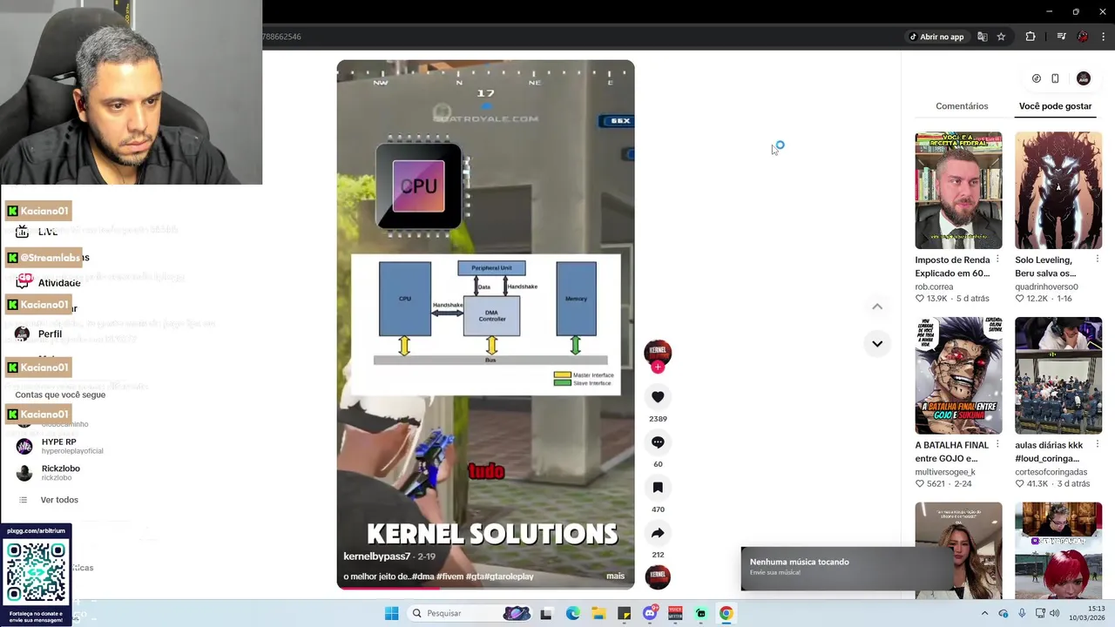Open Discord from the taskbar
The height and width of the screenshot is (627, 1115).
point(650,613)
